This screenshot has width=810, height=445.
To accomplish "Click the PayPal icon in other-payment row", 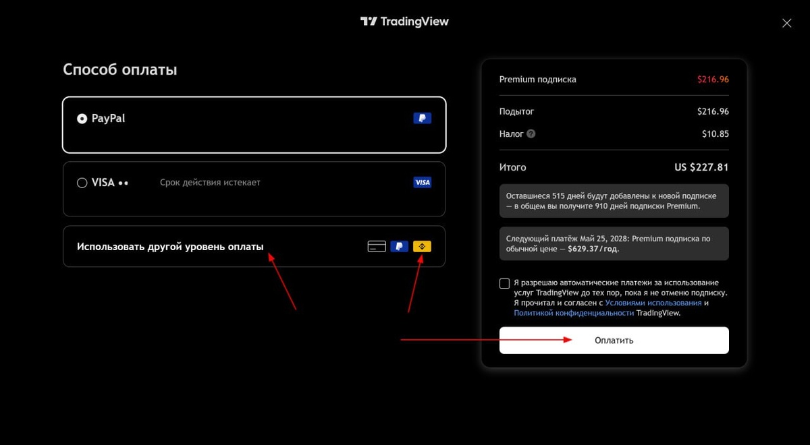I will 399,246.
